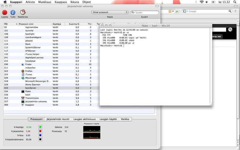Open the Ikkuna menu
This screenshot has width=240, height=150.
tap(75, 2)
